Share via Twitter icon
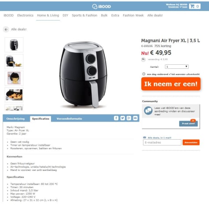209x207 pixels. pyautogui.click(x=122, y=118)
